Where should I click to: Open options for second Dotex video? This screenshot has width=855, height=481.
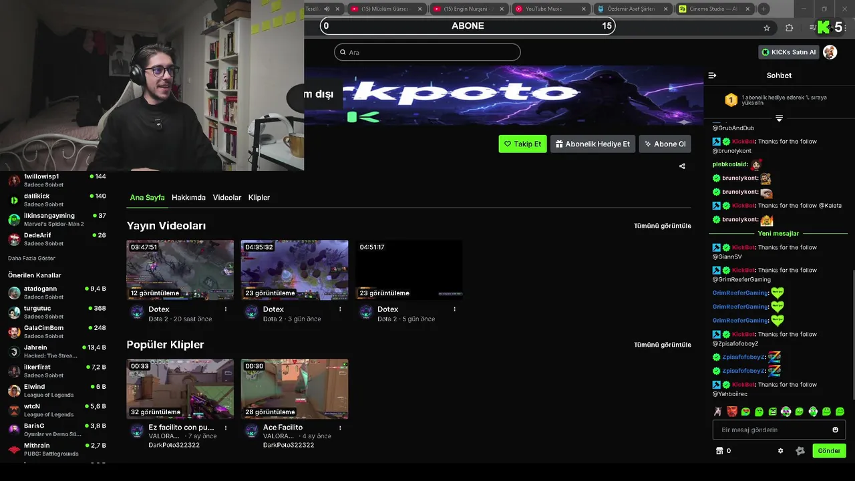click(340, 309)
